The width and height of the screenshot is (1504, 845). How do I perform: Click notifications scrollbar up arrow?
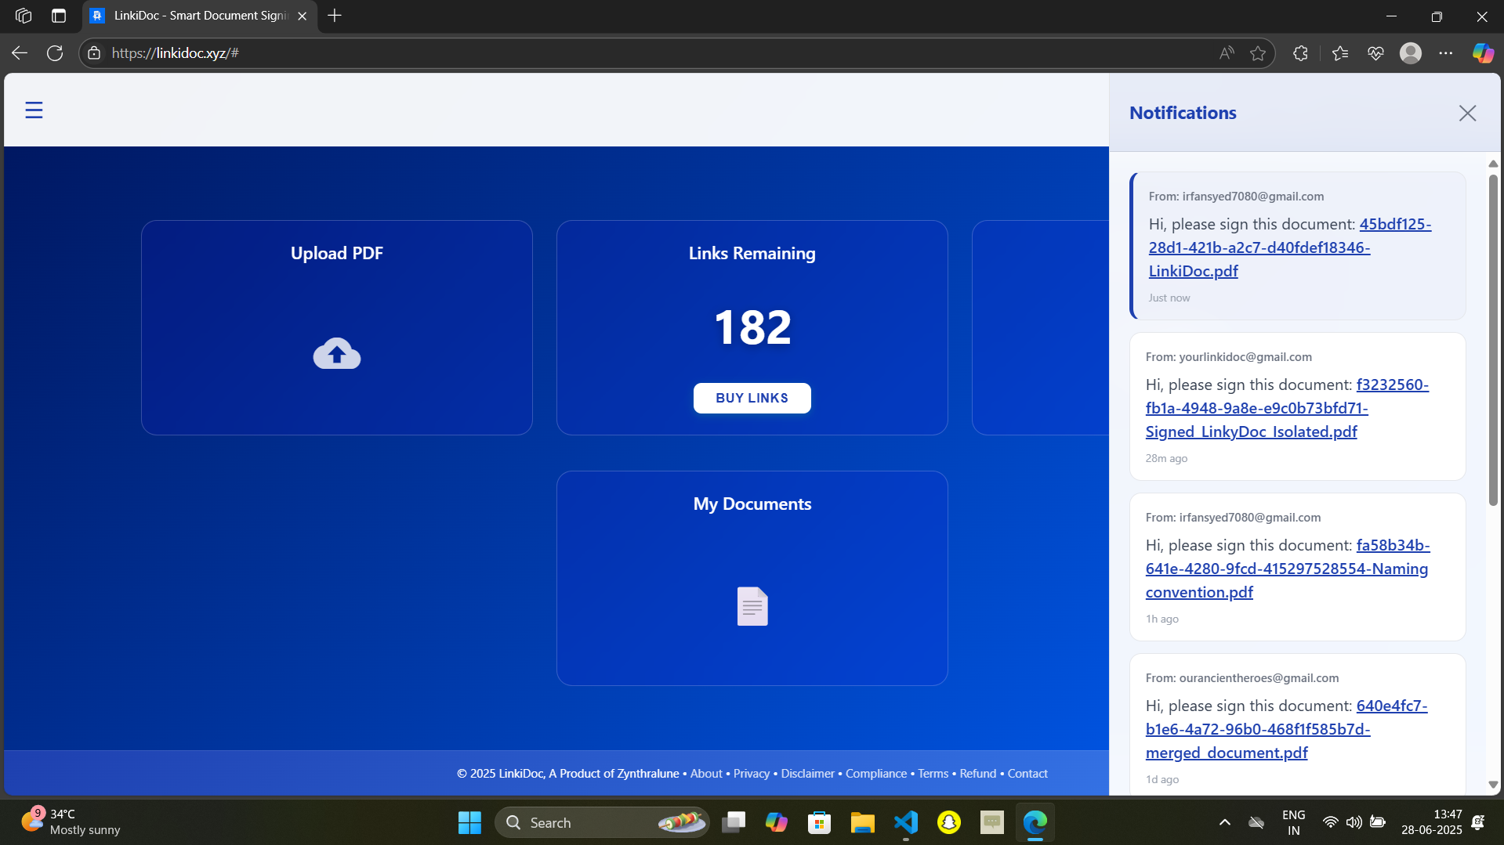1493,164
